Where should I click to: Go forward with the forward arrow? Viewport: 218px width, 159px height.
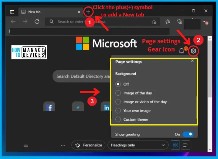(25, 22)
